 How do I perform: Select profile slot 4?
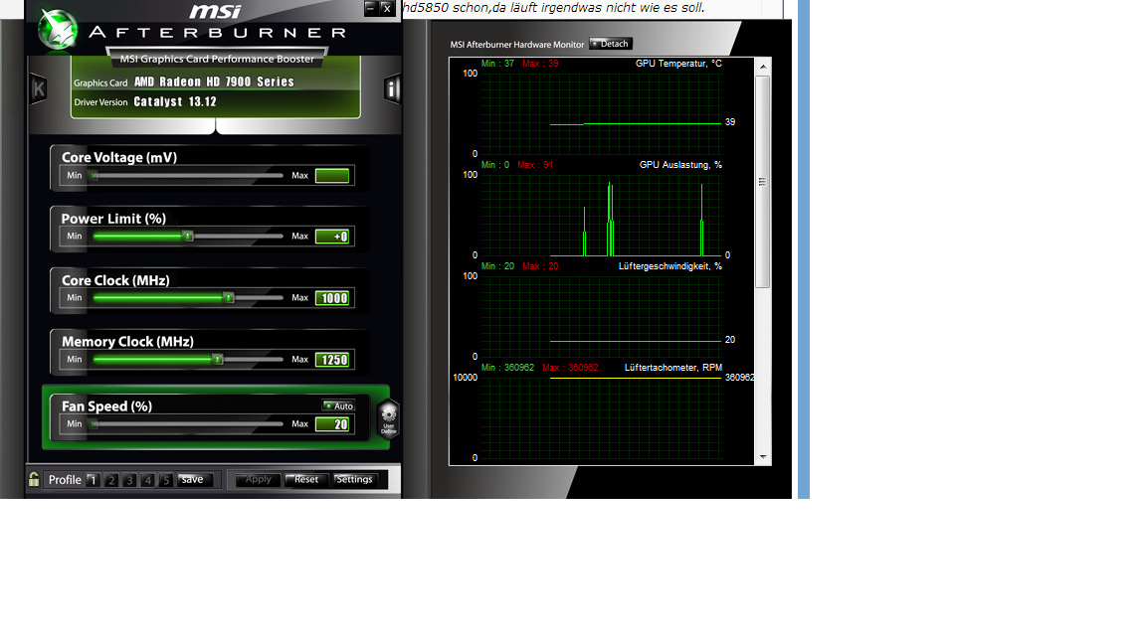pos(147,480)
